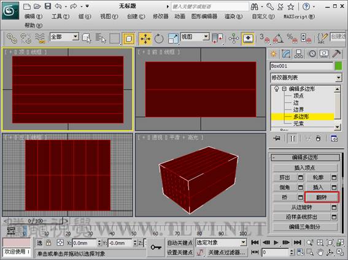Viewport: 348px width, 260px height.
Task: Click the 编辑三角剖分 button
Action: [304, 227]
